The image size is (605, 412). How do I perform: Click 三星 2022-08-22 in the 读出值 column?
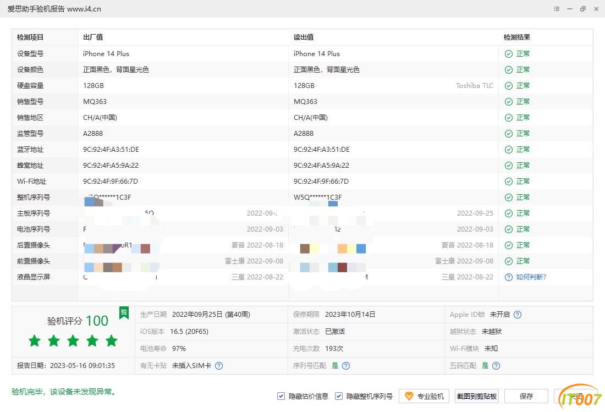click(468, 277)
